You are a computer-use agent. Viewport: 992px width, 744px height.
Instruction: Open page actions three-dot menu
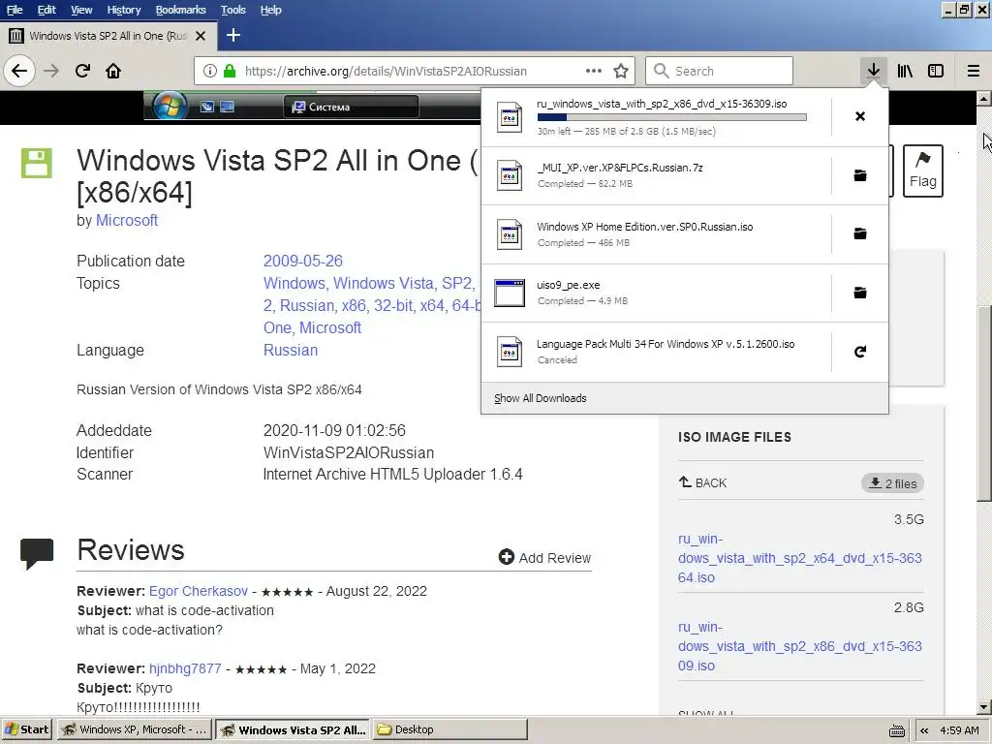[594, 71]
